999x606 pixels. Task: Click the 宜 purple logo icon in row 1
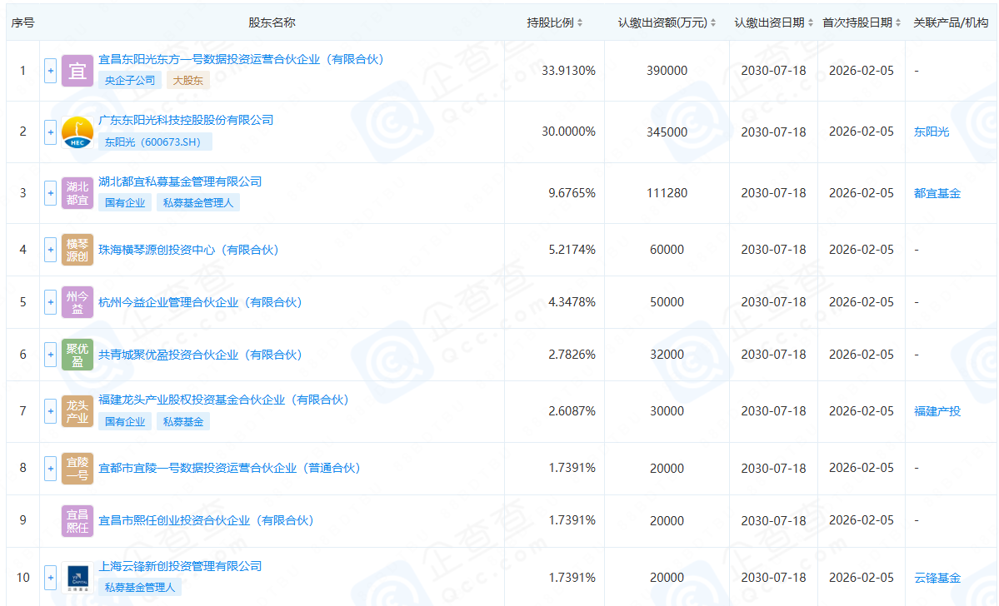point(77,71)
